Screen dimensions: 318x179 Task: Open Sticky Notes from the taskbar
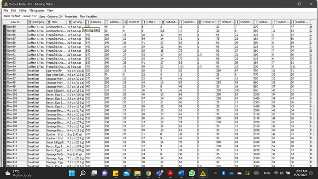(116, 173)
